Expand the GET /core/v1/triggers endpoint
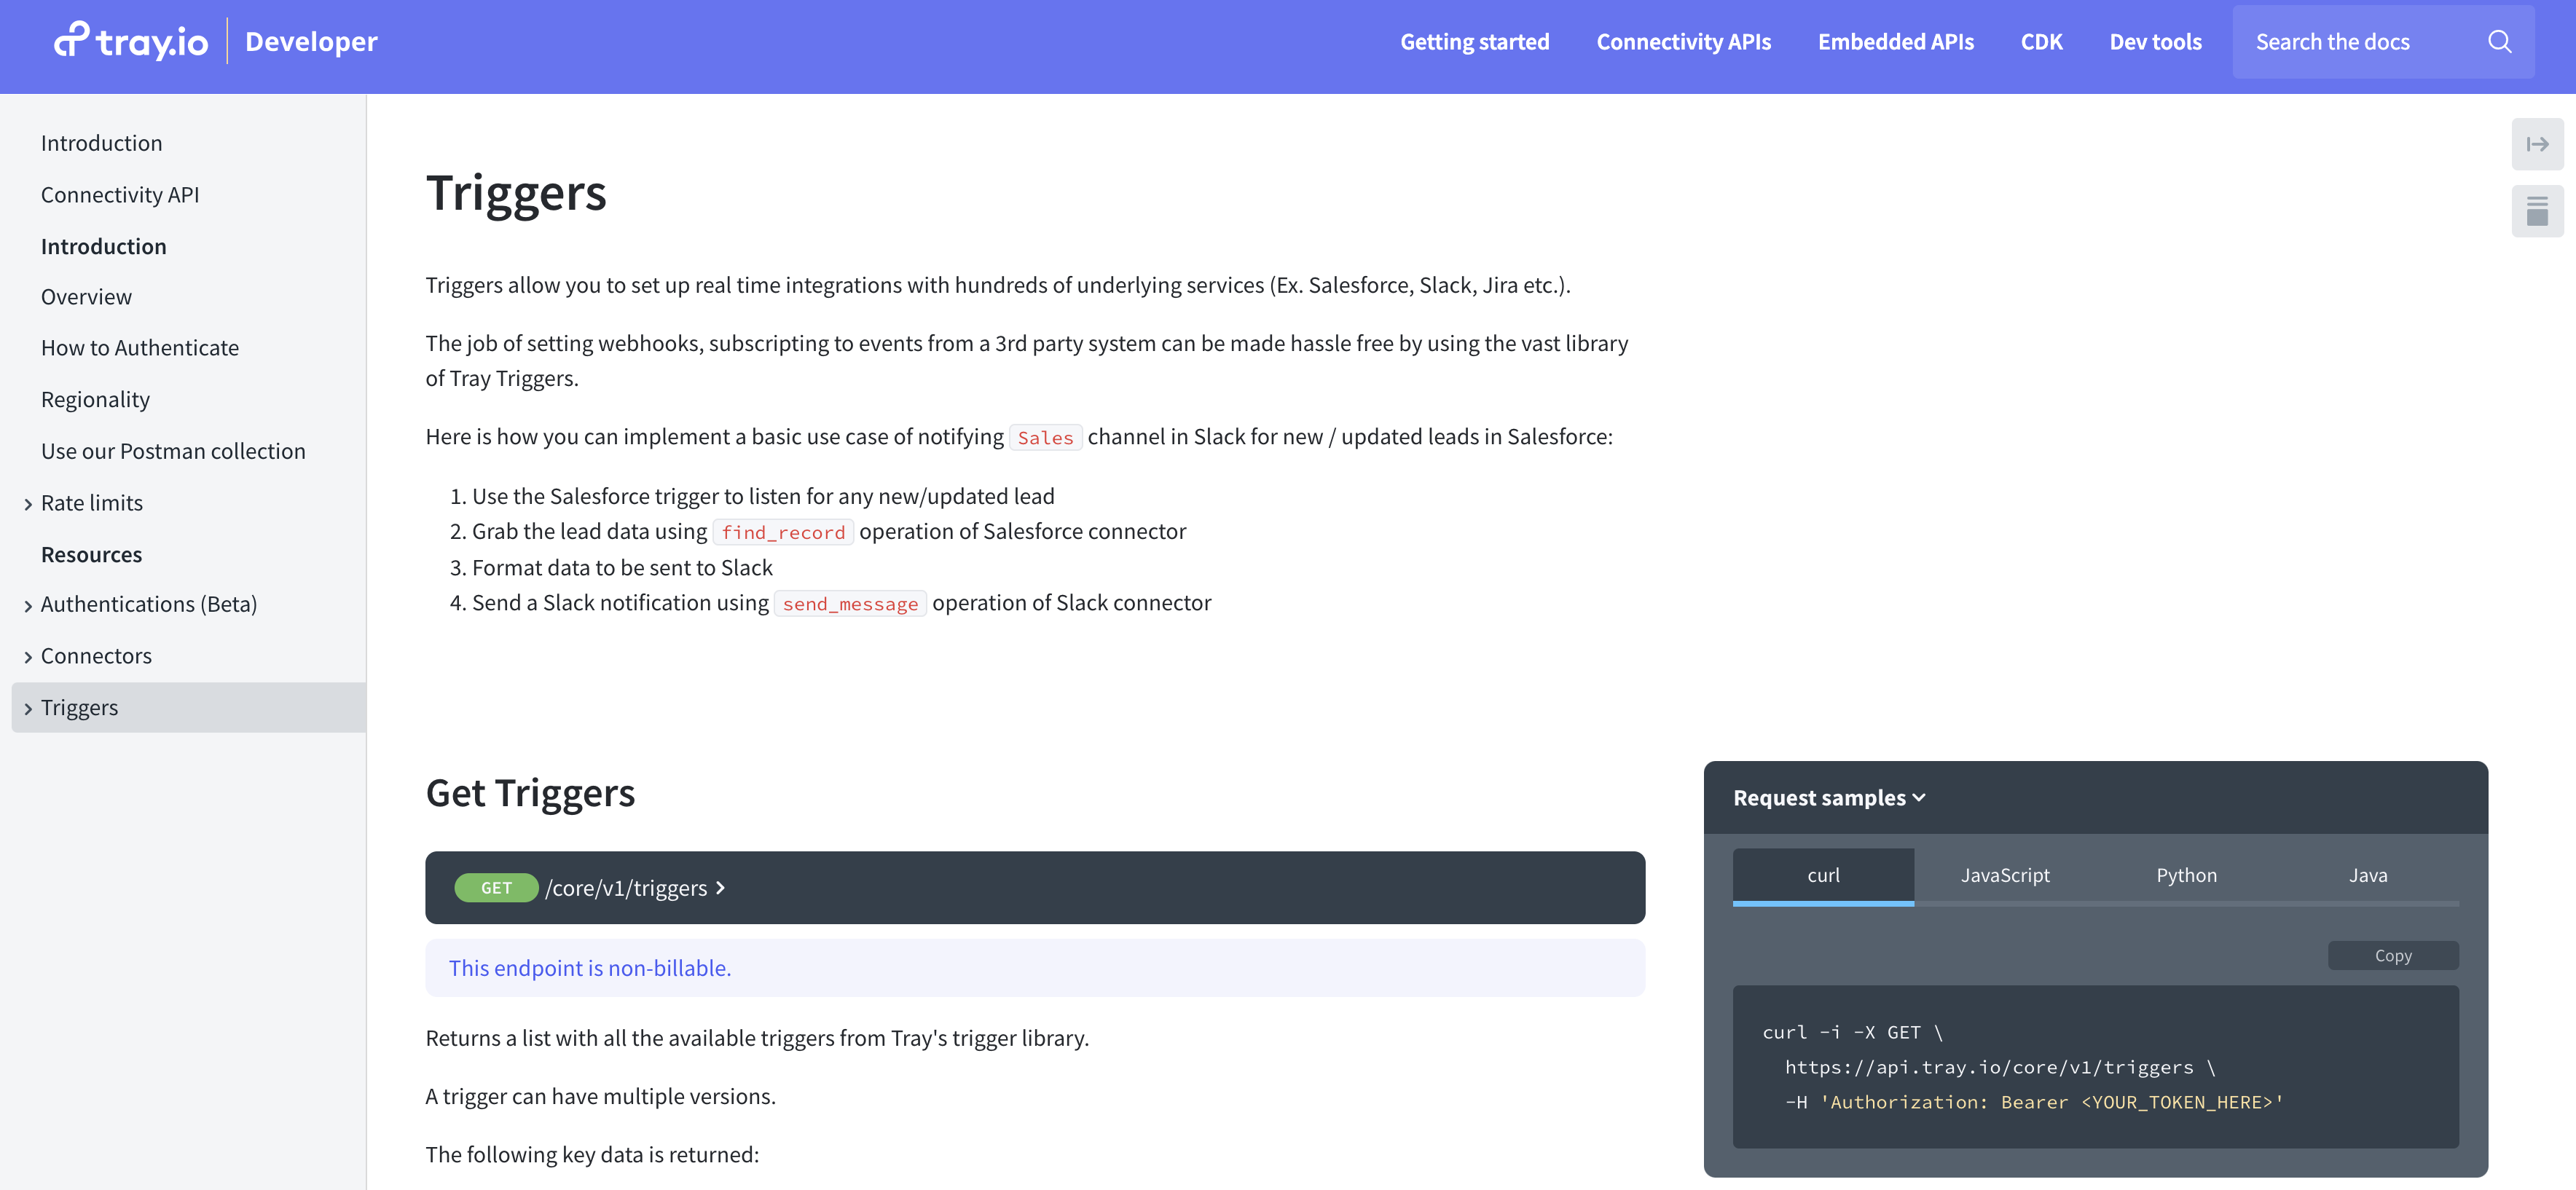This screenshot has height=1190, width=2576. (1035, 887)
